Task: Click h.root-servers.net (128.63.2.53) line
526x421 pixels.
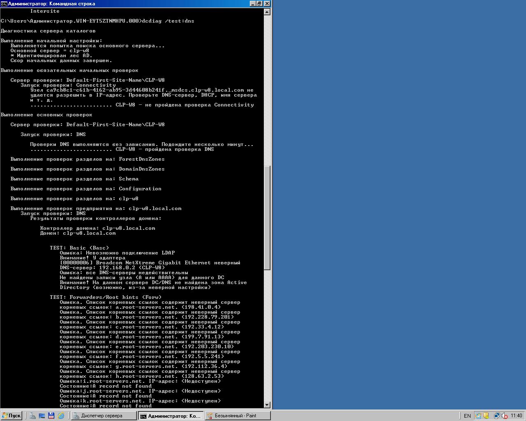Action: pyautogui.click(x=142, y=376)
